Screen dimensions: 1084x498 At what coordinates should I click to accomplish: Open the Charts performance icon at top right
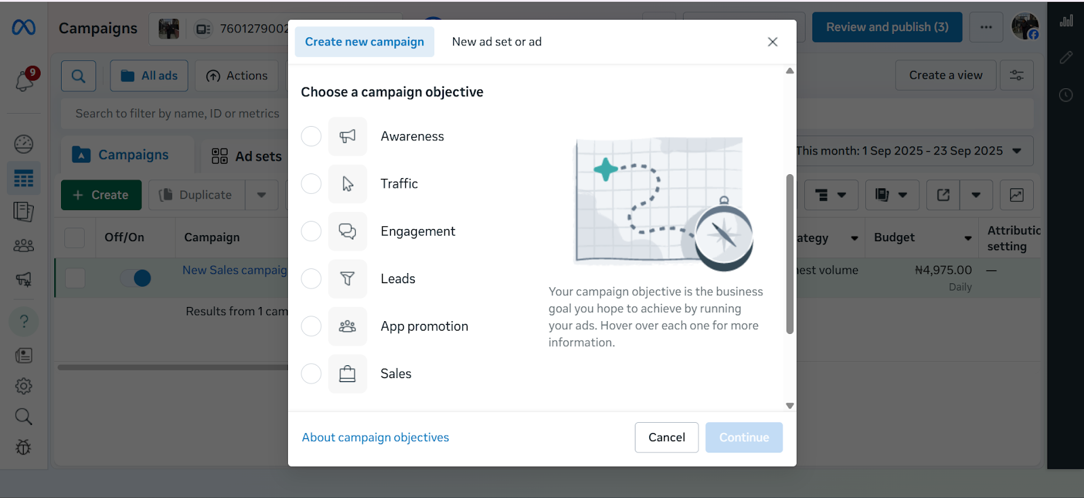[1066, 20]
